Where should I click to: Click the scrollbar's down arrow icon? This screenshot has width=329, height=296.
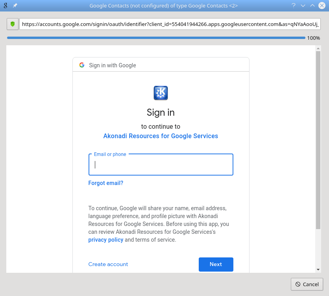coord(318,269)
